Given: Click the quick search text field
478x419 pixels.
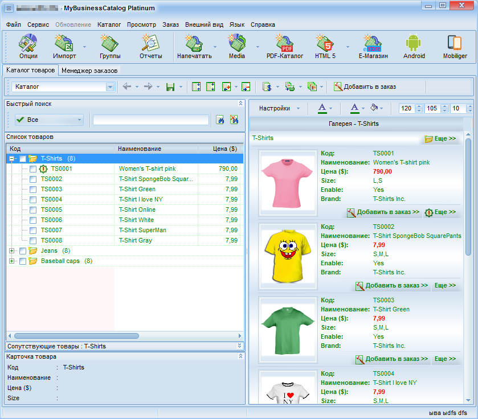Looking at the screenshot, I should (x=151, y=120).
